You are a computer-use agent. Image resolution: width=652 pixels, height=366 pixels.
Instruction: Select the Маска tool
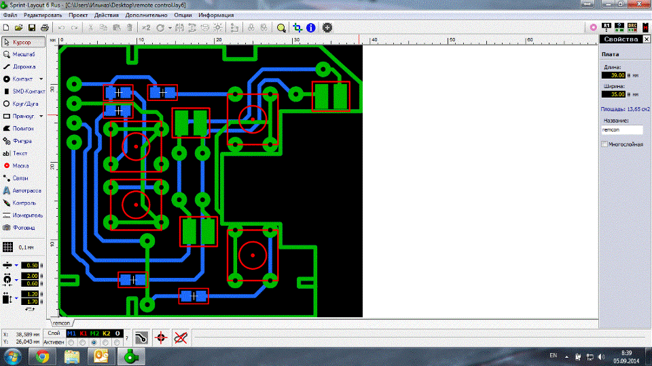click(23, 165)
